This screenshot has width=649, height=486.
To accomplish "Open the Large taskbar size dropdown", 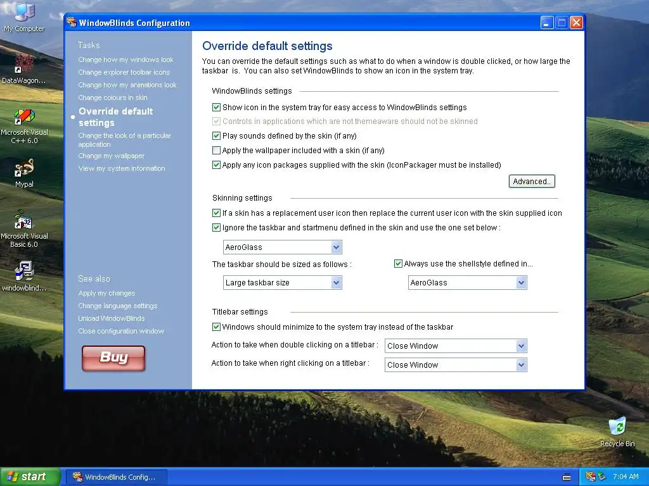I will 282,283.
